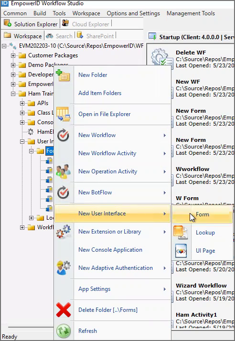235x341 pixels.
Task: Click the SharePoint tab icon
Action: (x=80, y=35)
